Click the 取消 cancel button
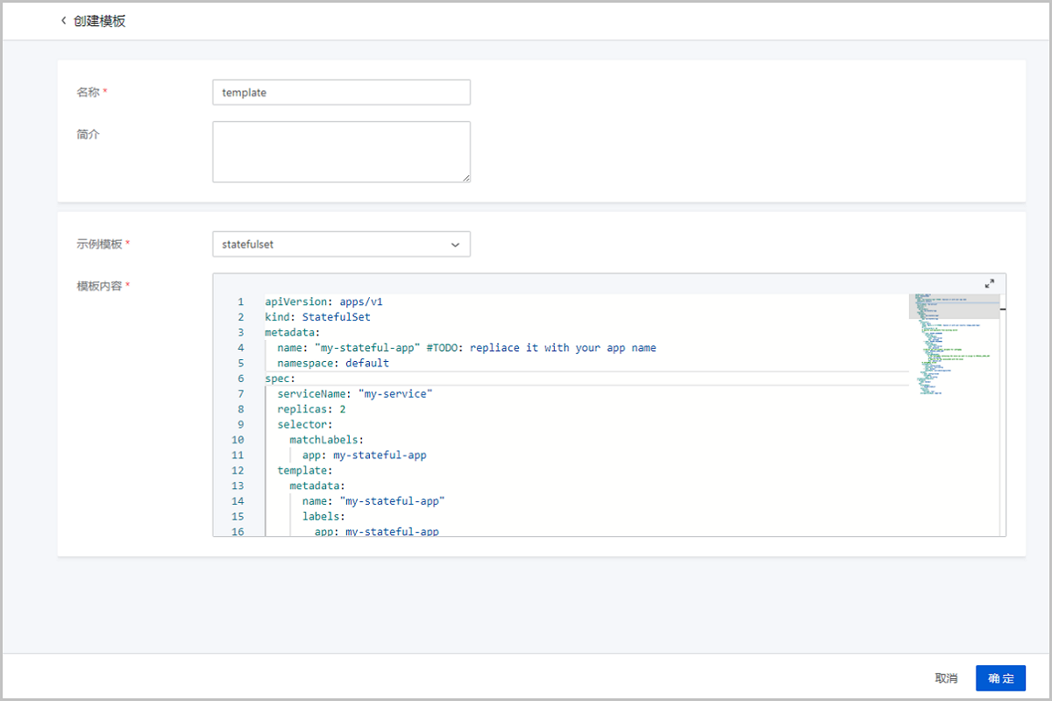Screen dimensions: 1052x701 pyautogui.click(x=946, y=678)
